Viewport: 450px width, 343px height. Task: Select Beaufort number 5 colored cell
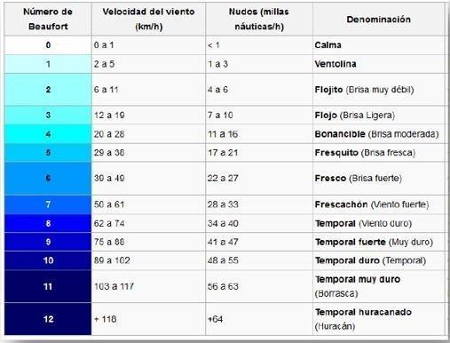pos(48,153)
